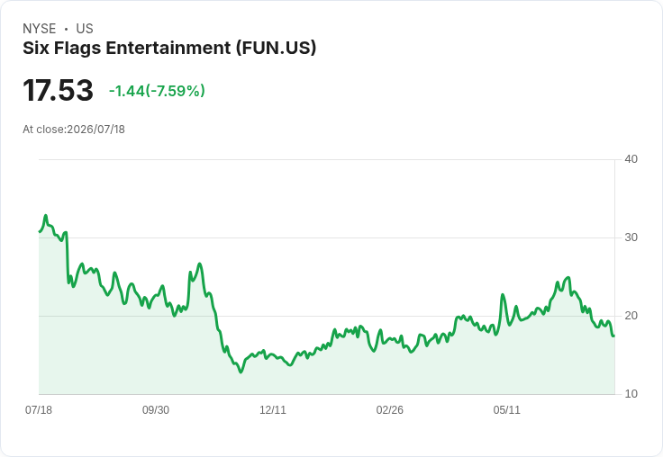This screenshot has height=457, width=663.
Task: Click the 12/11 date label on x-axis
Action: pyautogui.click(x=273, y=409)
